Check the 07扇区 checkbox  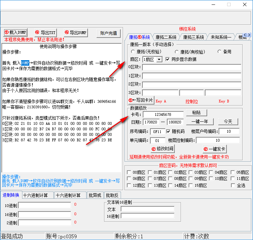pos(150,179)
